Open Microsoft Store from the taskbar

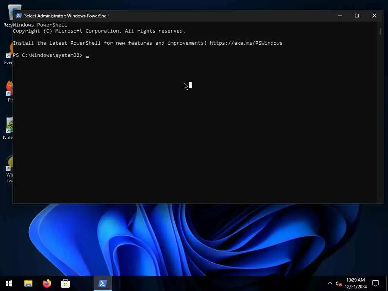click(65, 283)
